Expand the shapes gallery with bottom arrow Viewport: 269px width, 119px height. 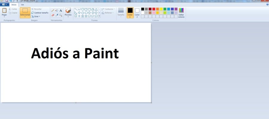tap(99, 16)
